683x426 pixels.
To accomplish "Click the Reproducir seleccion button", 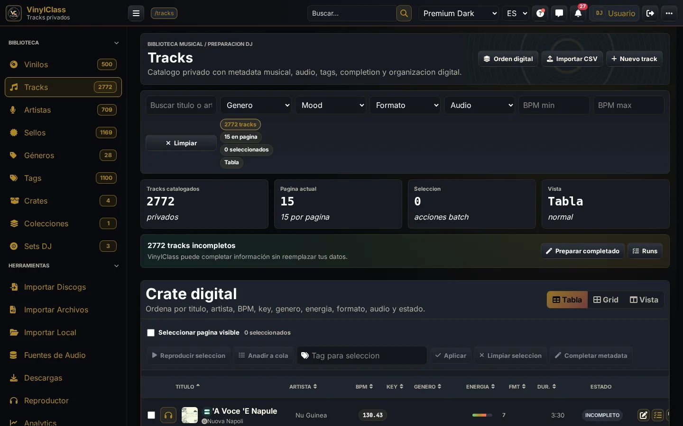I will tap(188, 355).
